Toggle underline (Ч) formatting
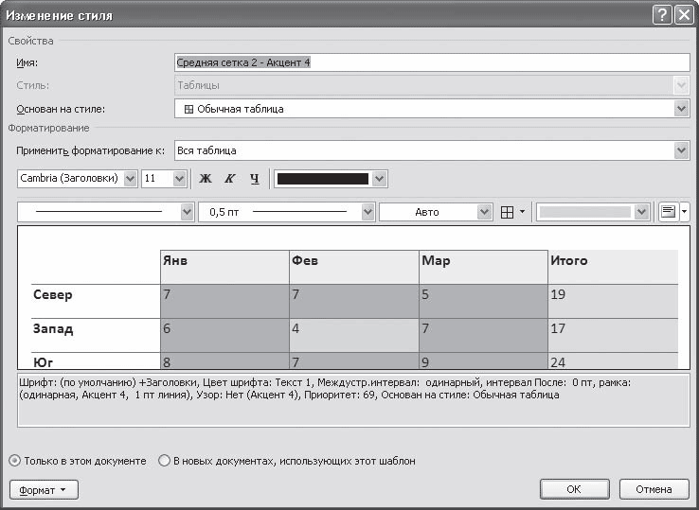This screenshot has height=510, width=699. point(254,179)
